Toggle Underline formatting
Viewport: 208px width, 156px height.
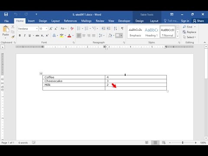29,36
